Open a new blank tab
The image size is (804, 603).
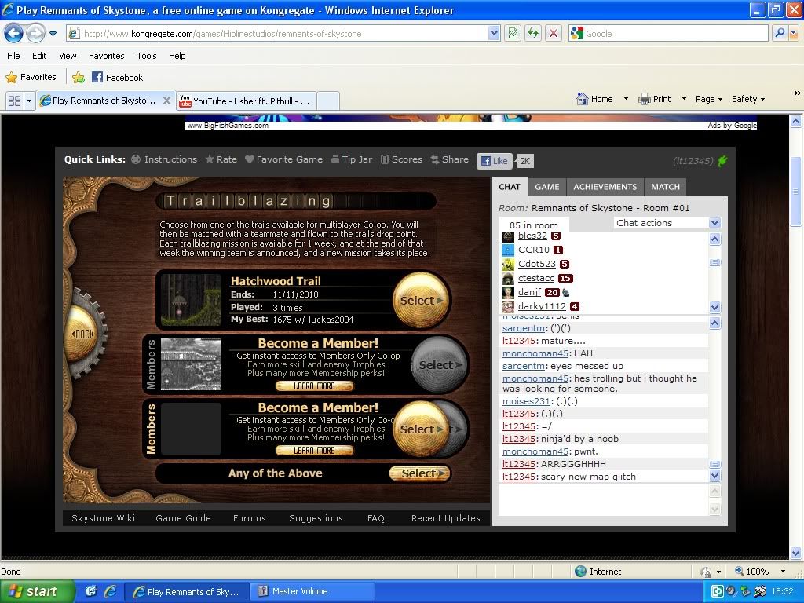tap(328, 101)
